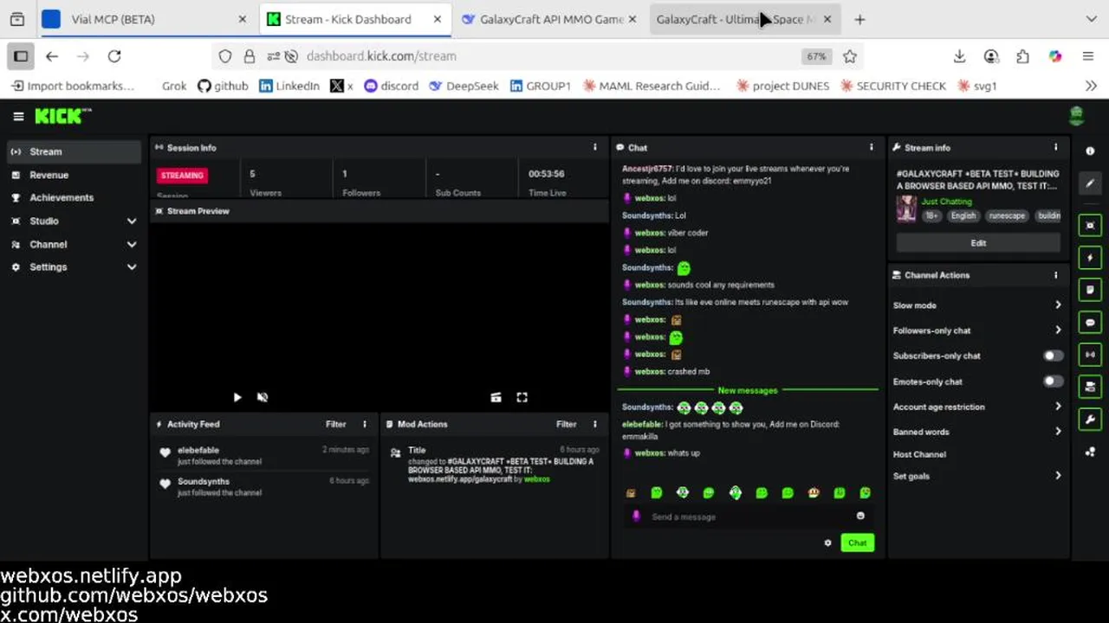
Task: Open a new browser tab
Action: click(x=859, y=19)
